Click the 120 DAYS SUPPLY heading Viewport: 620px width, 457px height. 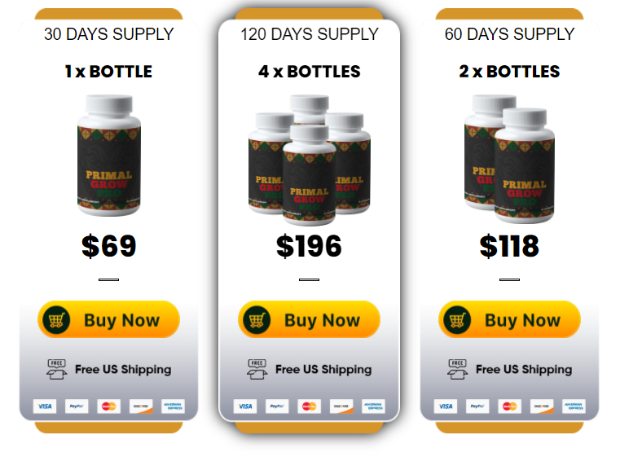click(x=310, y=34)
